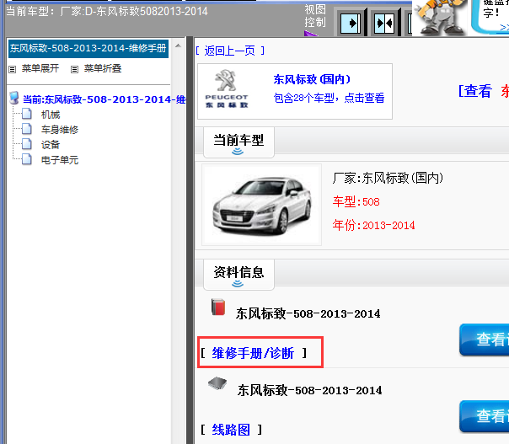Click the page icon next to 车身维修
Viewport: 509px width, 444px height.
[27, 129]
